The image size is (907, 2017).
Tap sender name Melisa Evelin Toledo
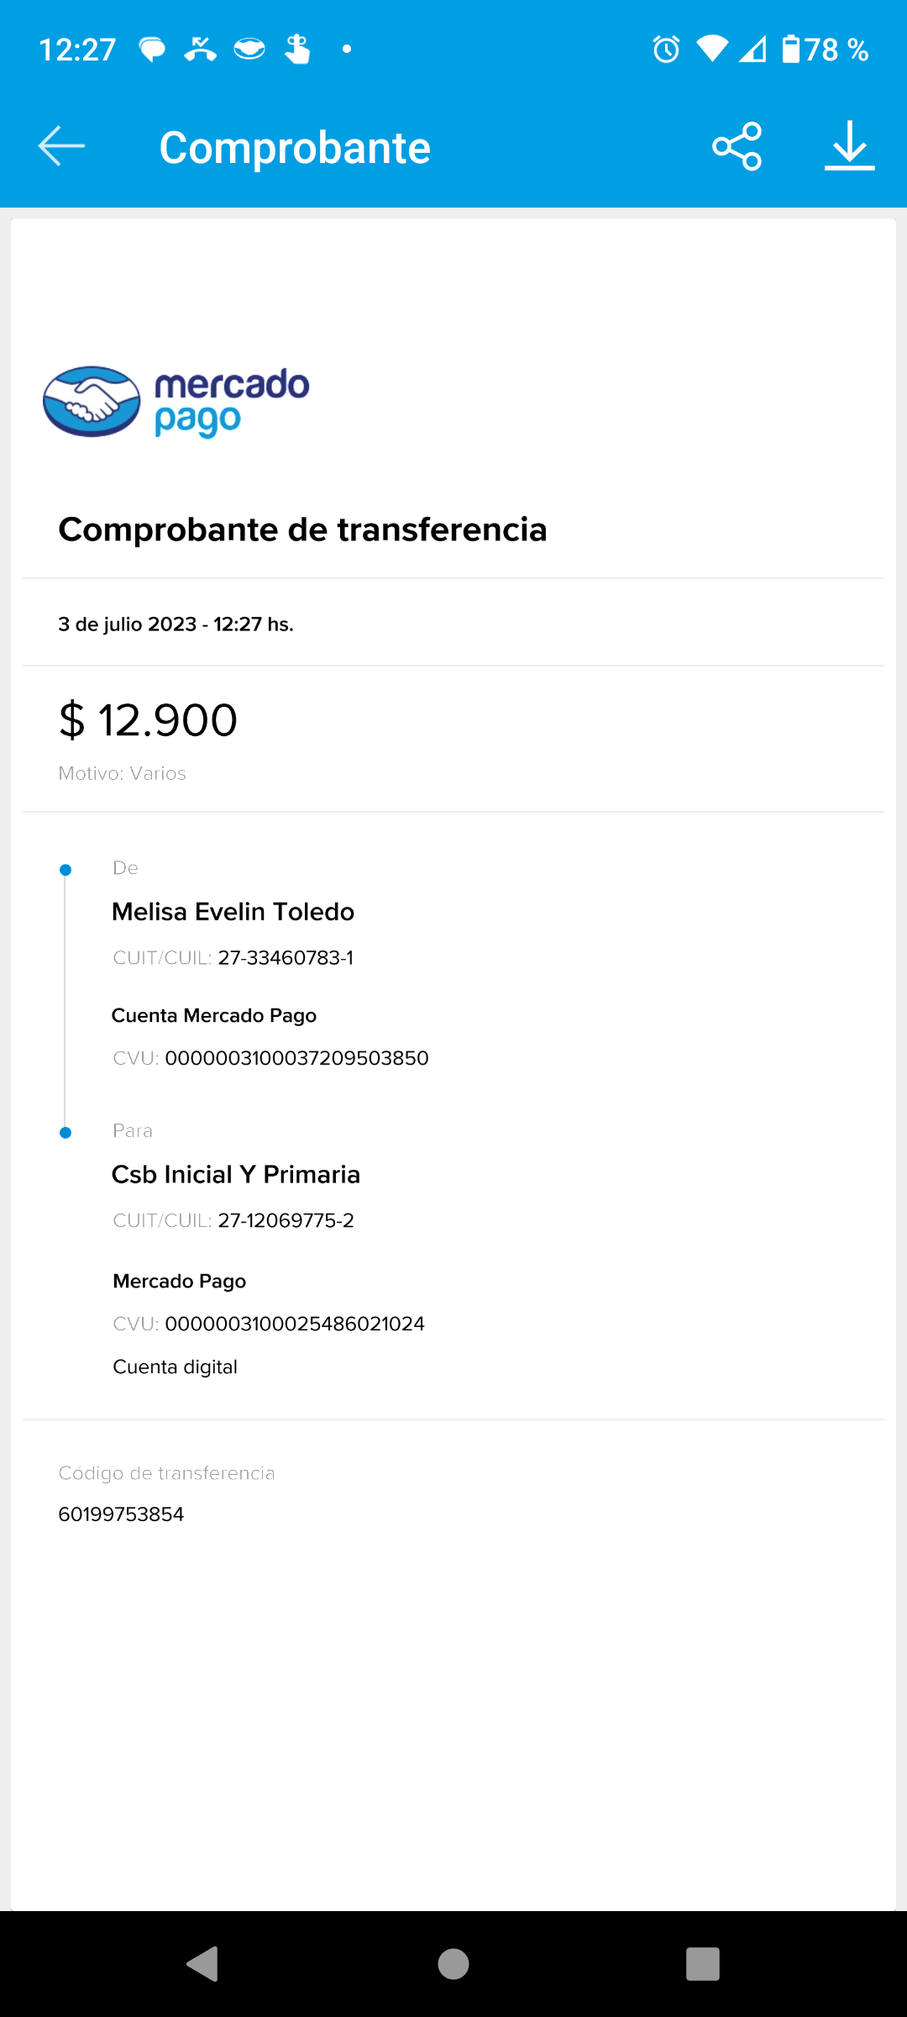coord(233,912)
